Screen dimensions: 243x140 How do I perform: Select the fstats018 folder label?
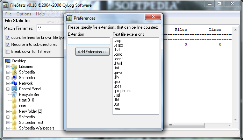click(x=27, y=100)
